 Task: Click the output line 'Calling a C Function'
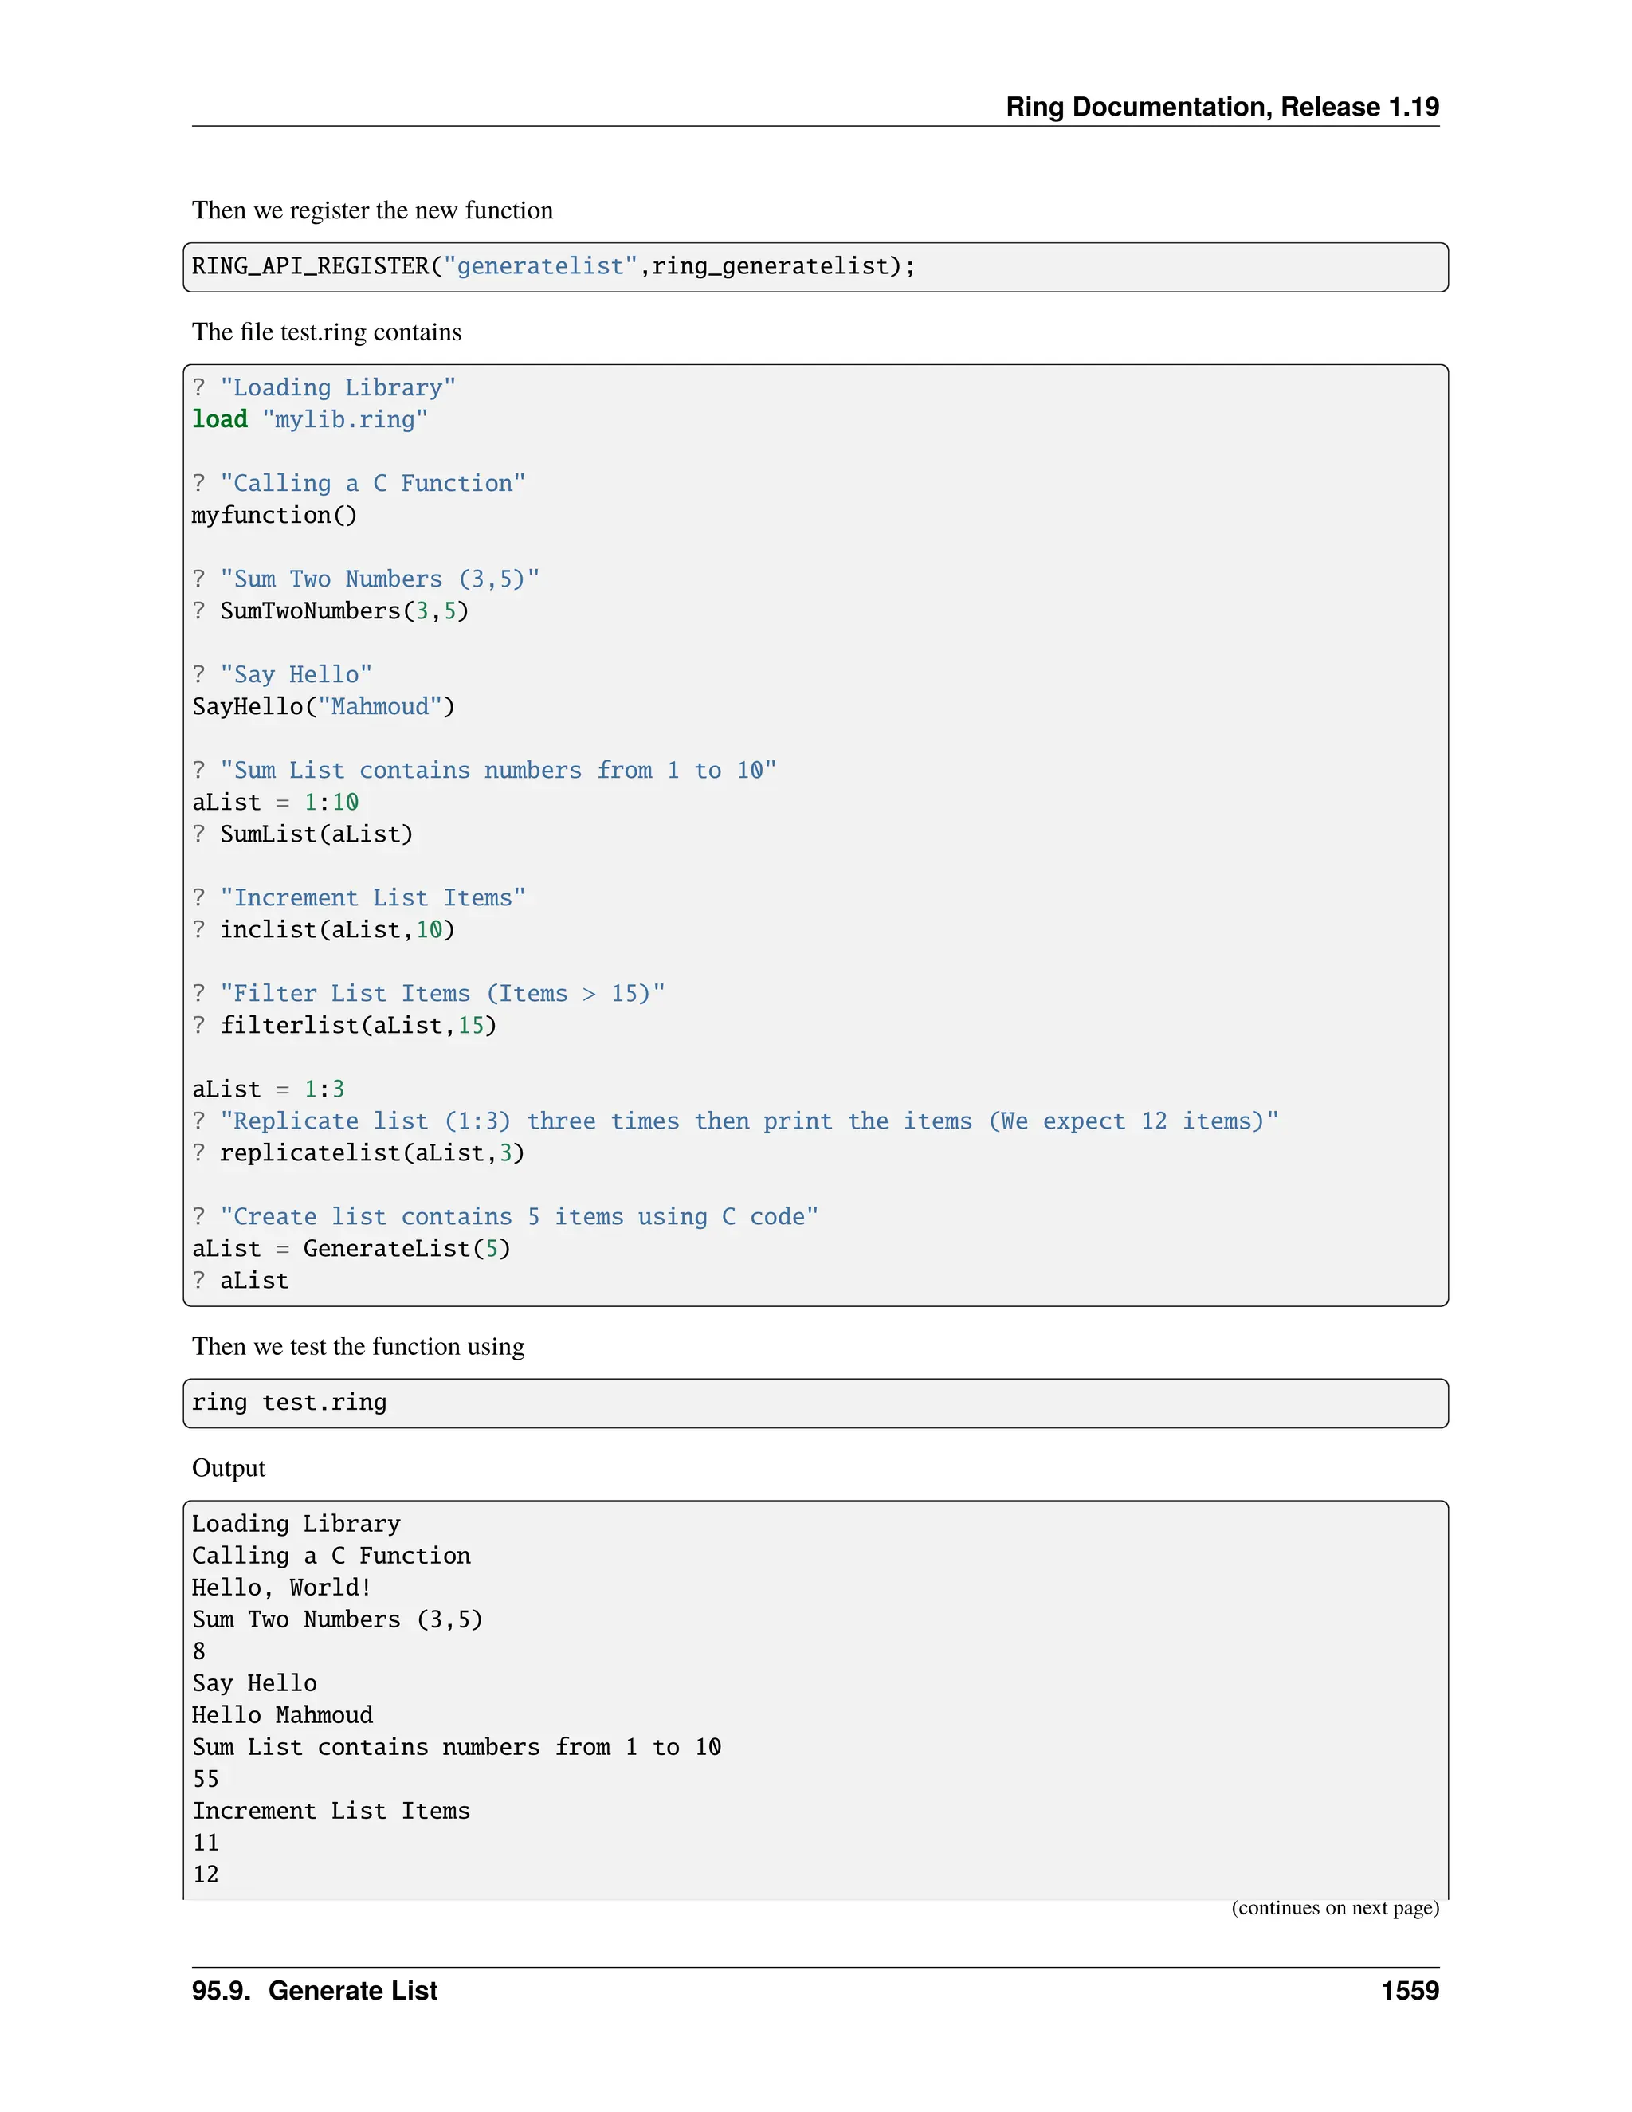[331, 1557]
